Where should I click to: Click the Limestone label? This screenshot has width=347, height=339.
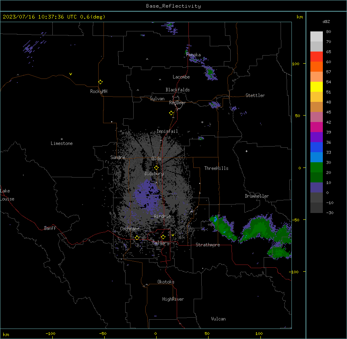(x=62, y=143)
